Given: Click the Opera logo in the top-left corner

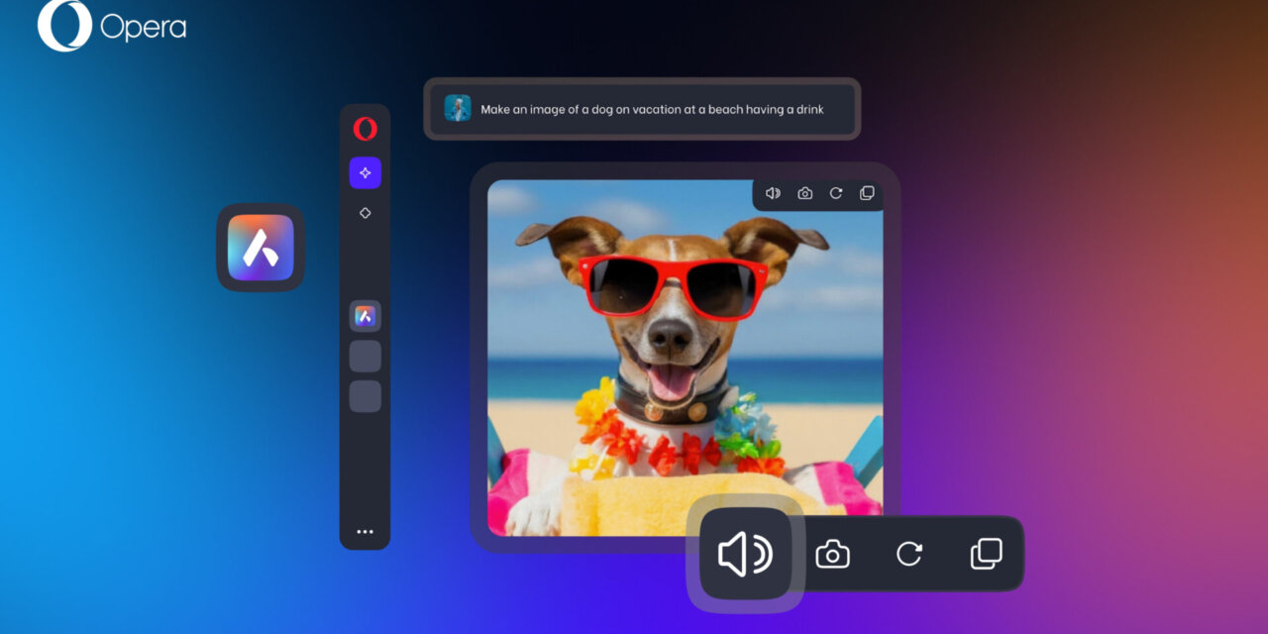Looking at the screenshot, I should click(x=111, y=26).
